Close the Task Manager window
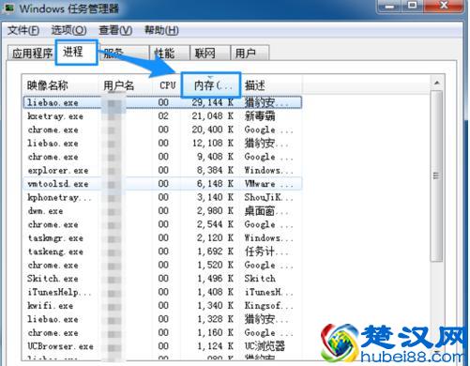The height and width of the screenshot is (366, 470). coord(444,7)
